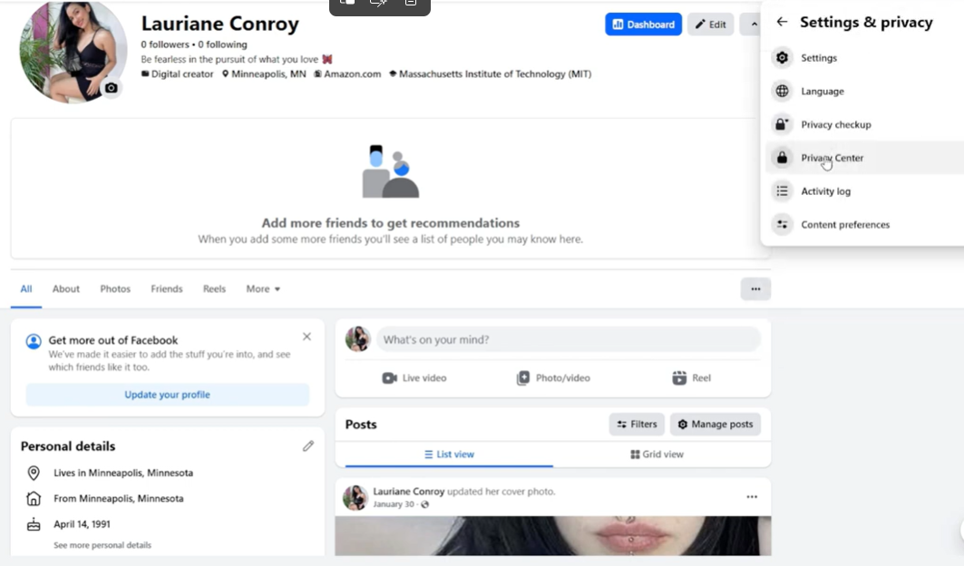Open Settings gear icon in menu
The width and height of the screenshot is (964, 566).
782,58
